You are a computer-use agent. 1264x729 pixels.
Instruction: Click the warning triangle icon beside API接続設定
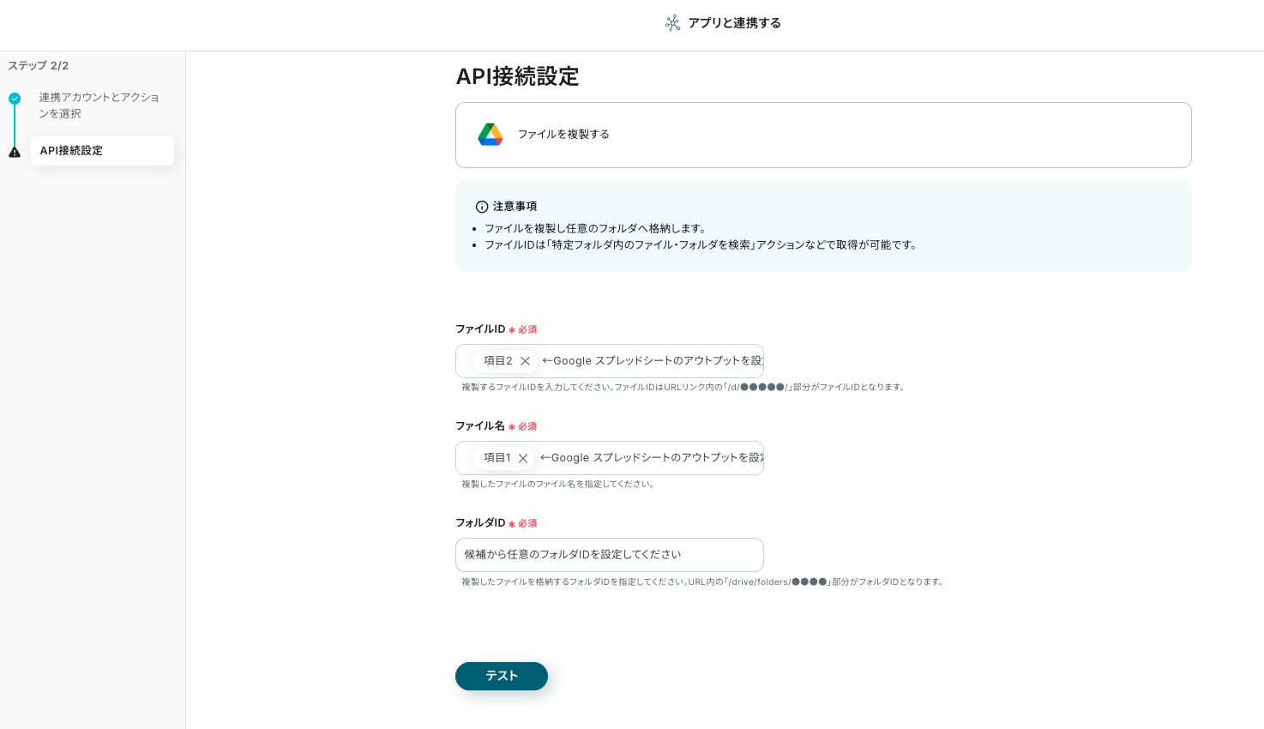(15, 152)
